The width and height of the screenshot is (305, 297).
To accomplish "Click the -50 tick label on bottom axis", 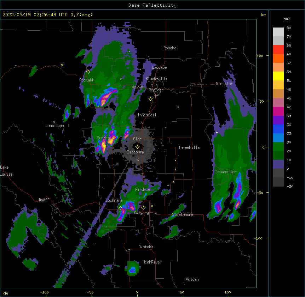I will click(x=90, y=292).
